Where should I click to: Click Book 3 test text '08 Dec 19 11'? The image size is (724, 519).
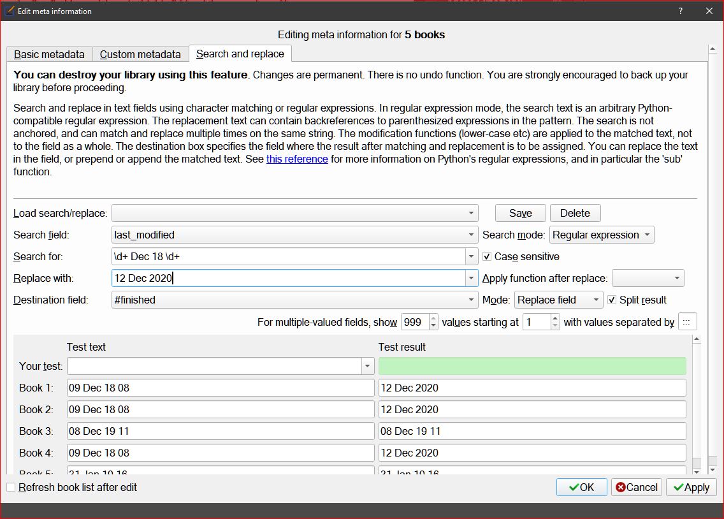[x=221, y=431]
